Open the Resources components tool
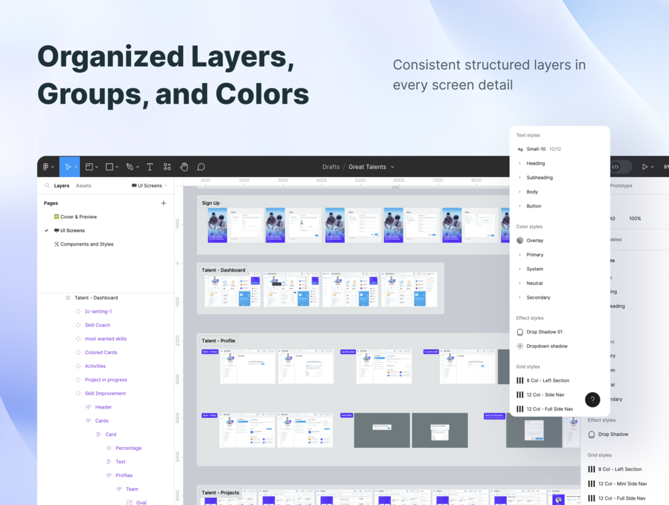669x505 pixels. point(167,167)
